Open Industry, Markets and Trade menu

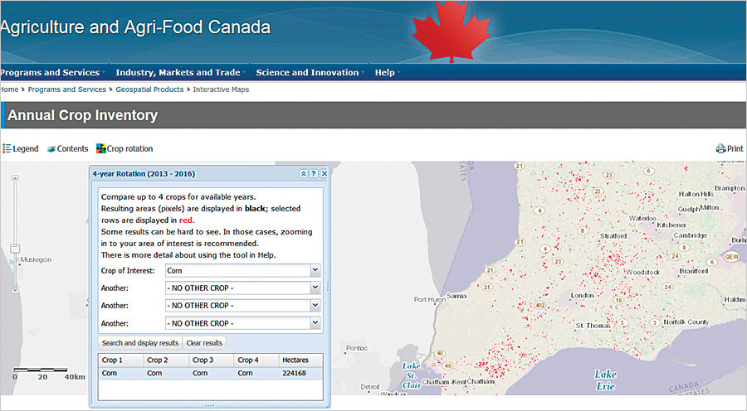point(180,73)
